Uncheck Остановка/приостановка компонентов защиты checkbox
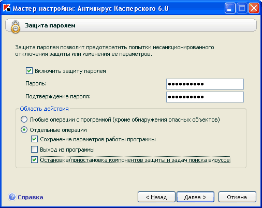This screenshot has width=262, height=208. pyautogui.click(x=34, y=160)
